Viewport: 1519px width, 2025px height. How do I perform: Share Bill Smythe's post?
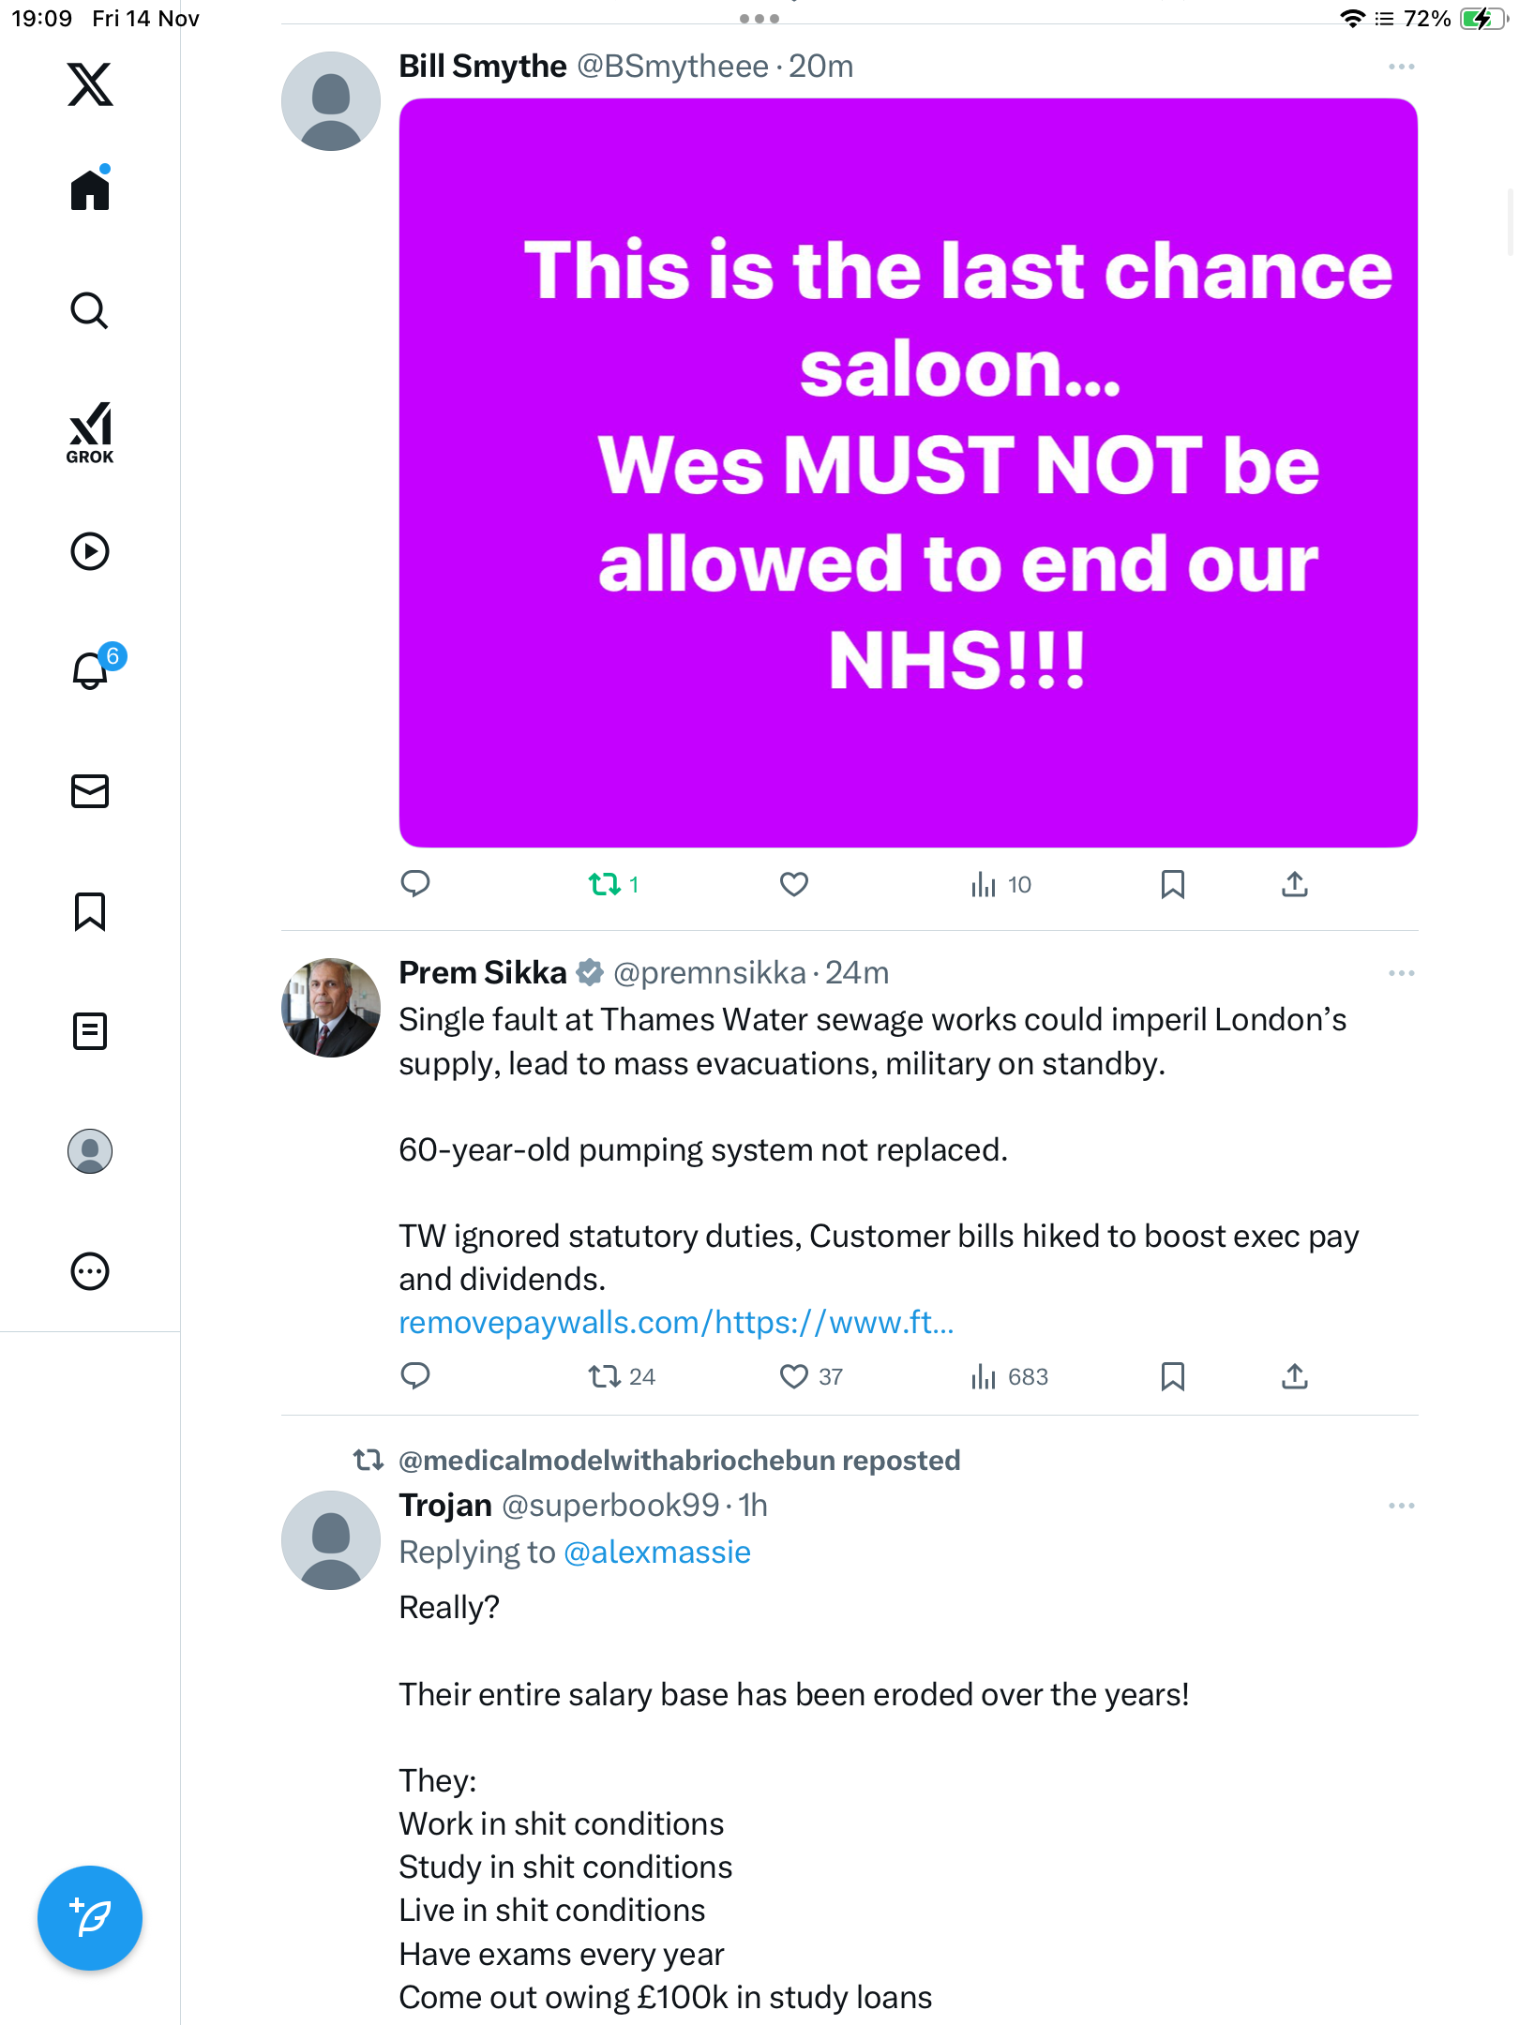1294,884
